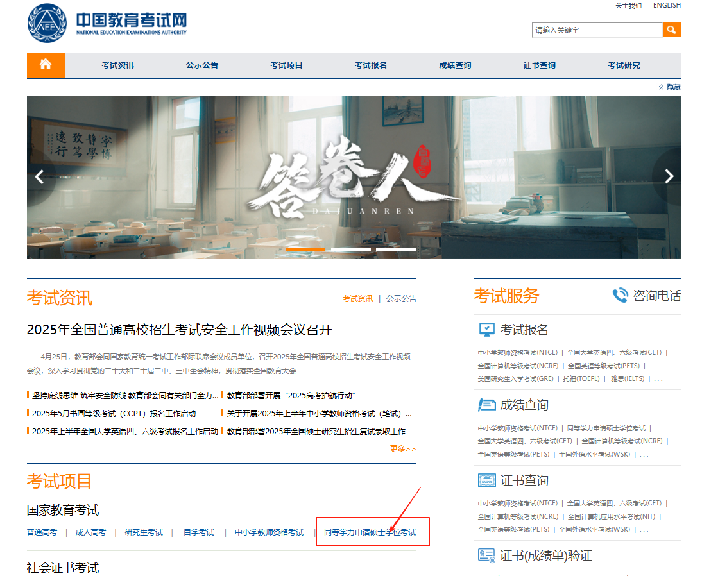This screenshot has width=702, height=576.
Task: Select the second banner slide indicator
Action: [x=350, y=250]
